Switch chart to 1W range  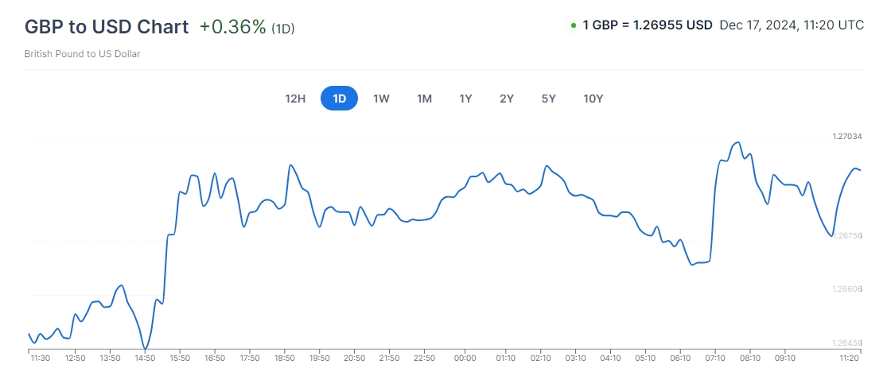(x=381, y=99)
